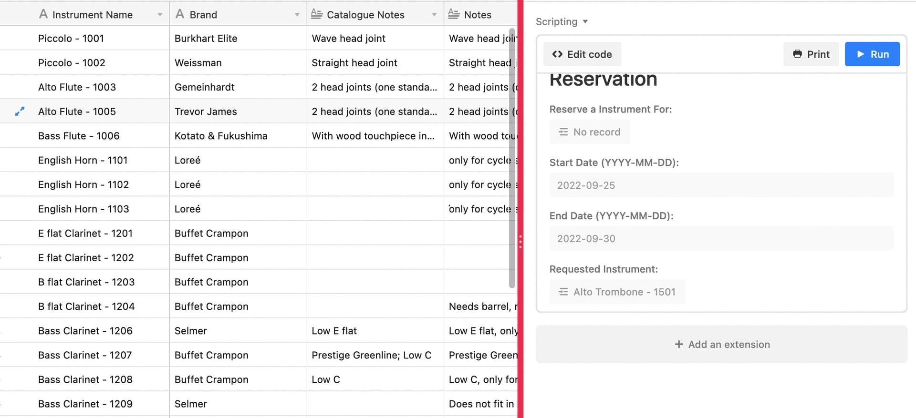The image size is (916, 418).
Task: Click the plus icon for adding extension
Action: click(x=678, y=344)
